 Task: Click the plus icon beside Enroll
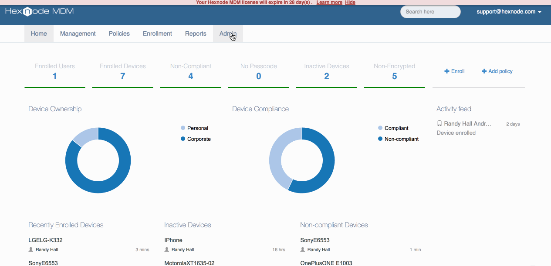[x=446, y=71]
